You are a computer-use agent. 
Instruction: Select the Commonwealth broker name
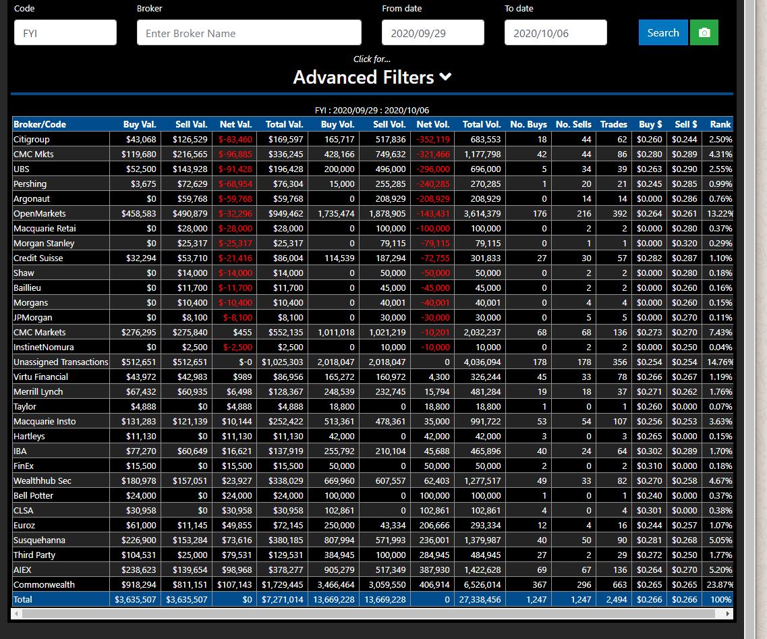click(44, 585)
